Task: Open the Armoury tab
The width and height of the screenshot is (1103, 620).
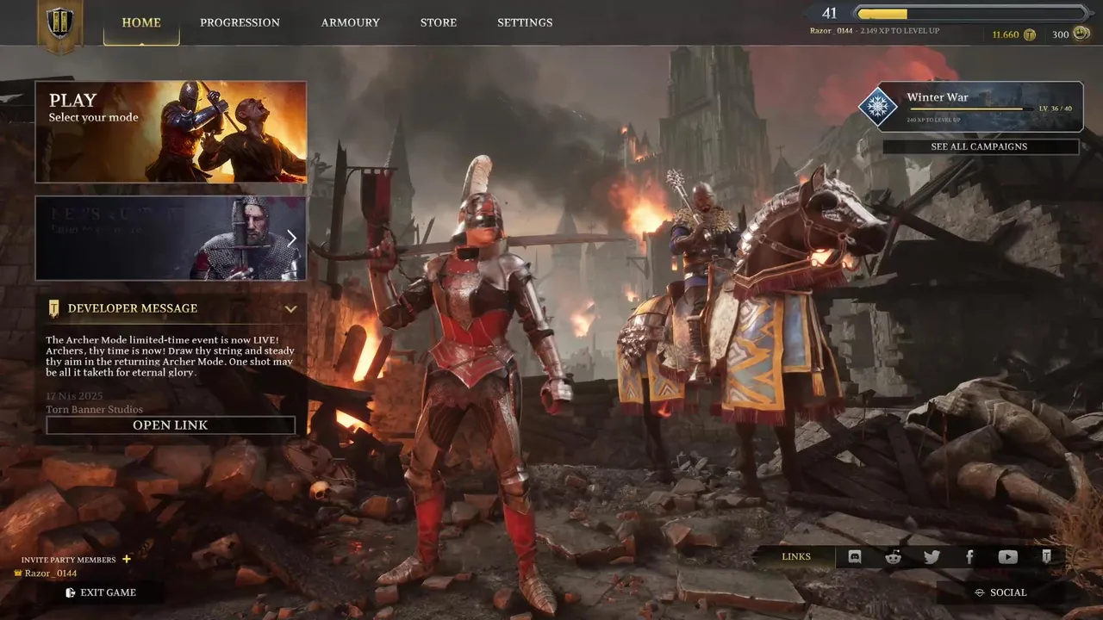Action: click(350, 22)
